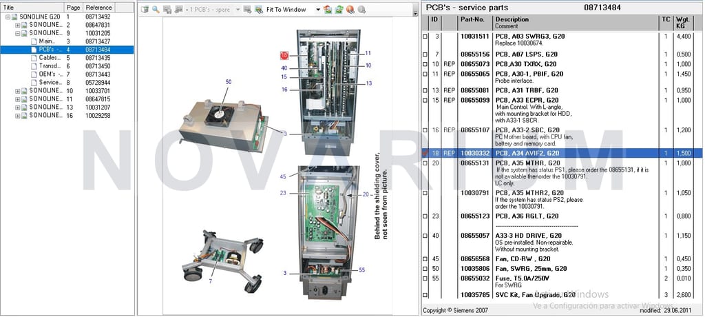Click the page icon beside Cables entry
Viewport: 705px width, 317px height.
(34, 58)
